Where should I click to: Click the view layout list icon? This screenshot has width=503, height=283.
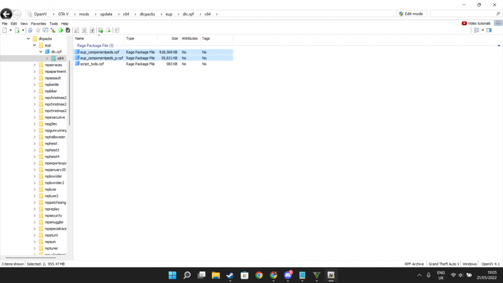point(477,30)
